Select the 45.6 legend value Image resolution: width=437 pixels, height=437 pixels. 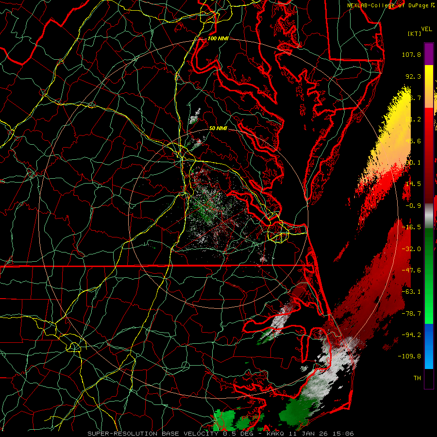click(413, 141)
